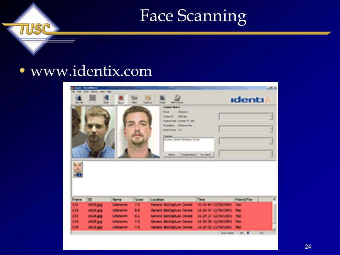
Task: Click the Close toolbar icon
Action: point(106,99)
